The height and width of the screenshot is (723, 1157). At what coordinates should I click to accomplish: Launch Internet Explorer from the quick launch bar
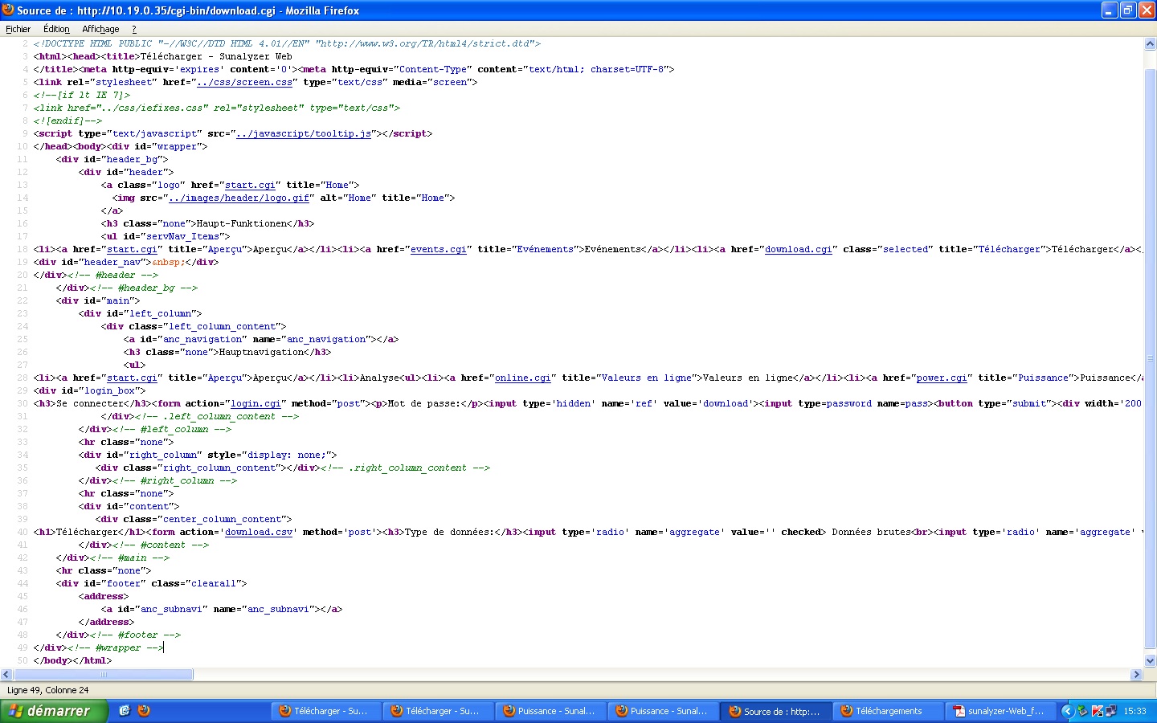tap(125, 710)
